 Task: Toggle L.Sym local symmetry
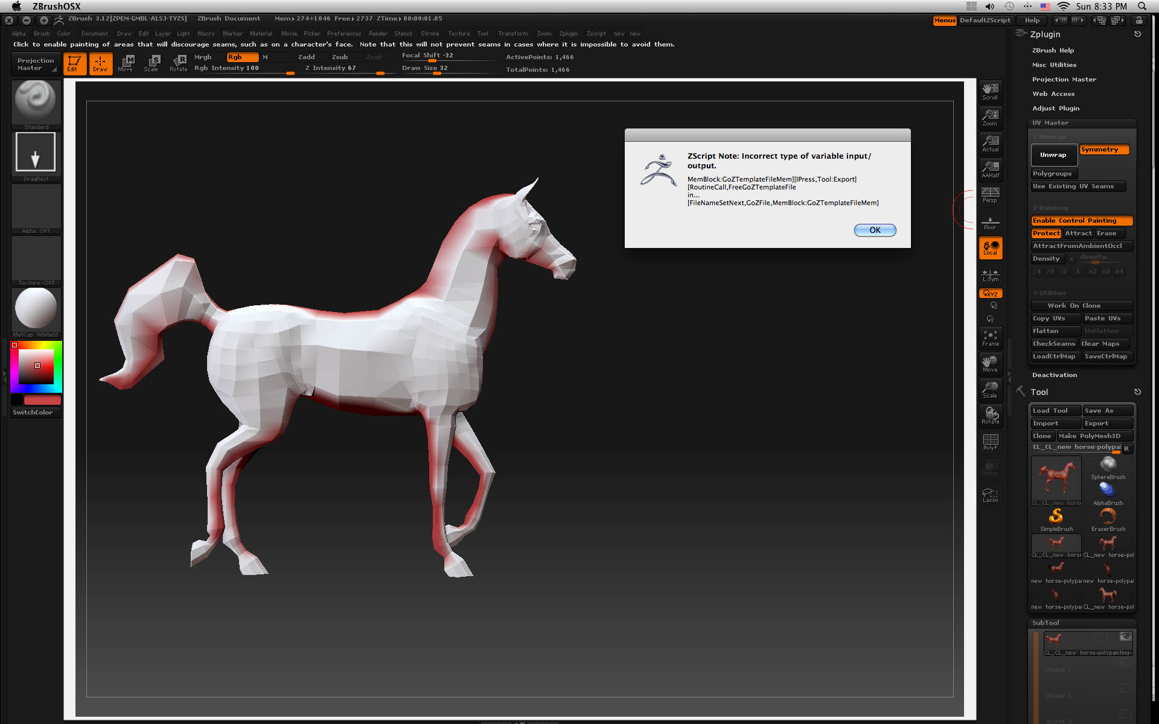coord(990,275)
